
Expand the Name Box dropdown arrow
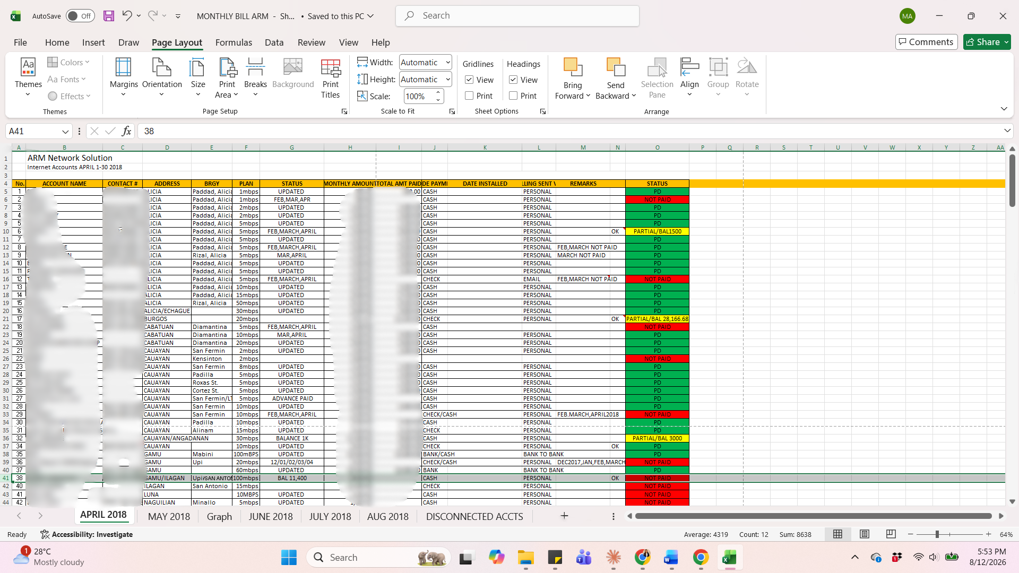point(65,131)
